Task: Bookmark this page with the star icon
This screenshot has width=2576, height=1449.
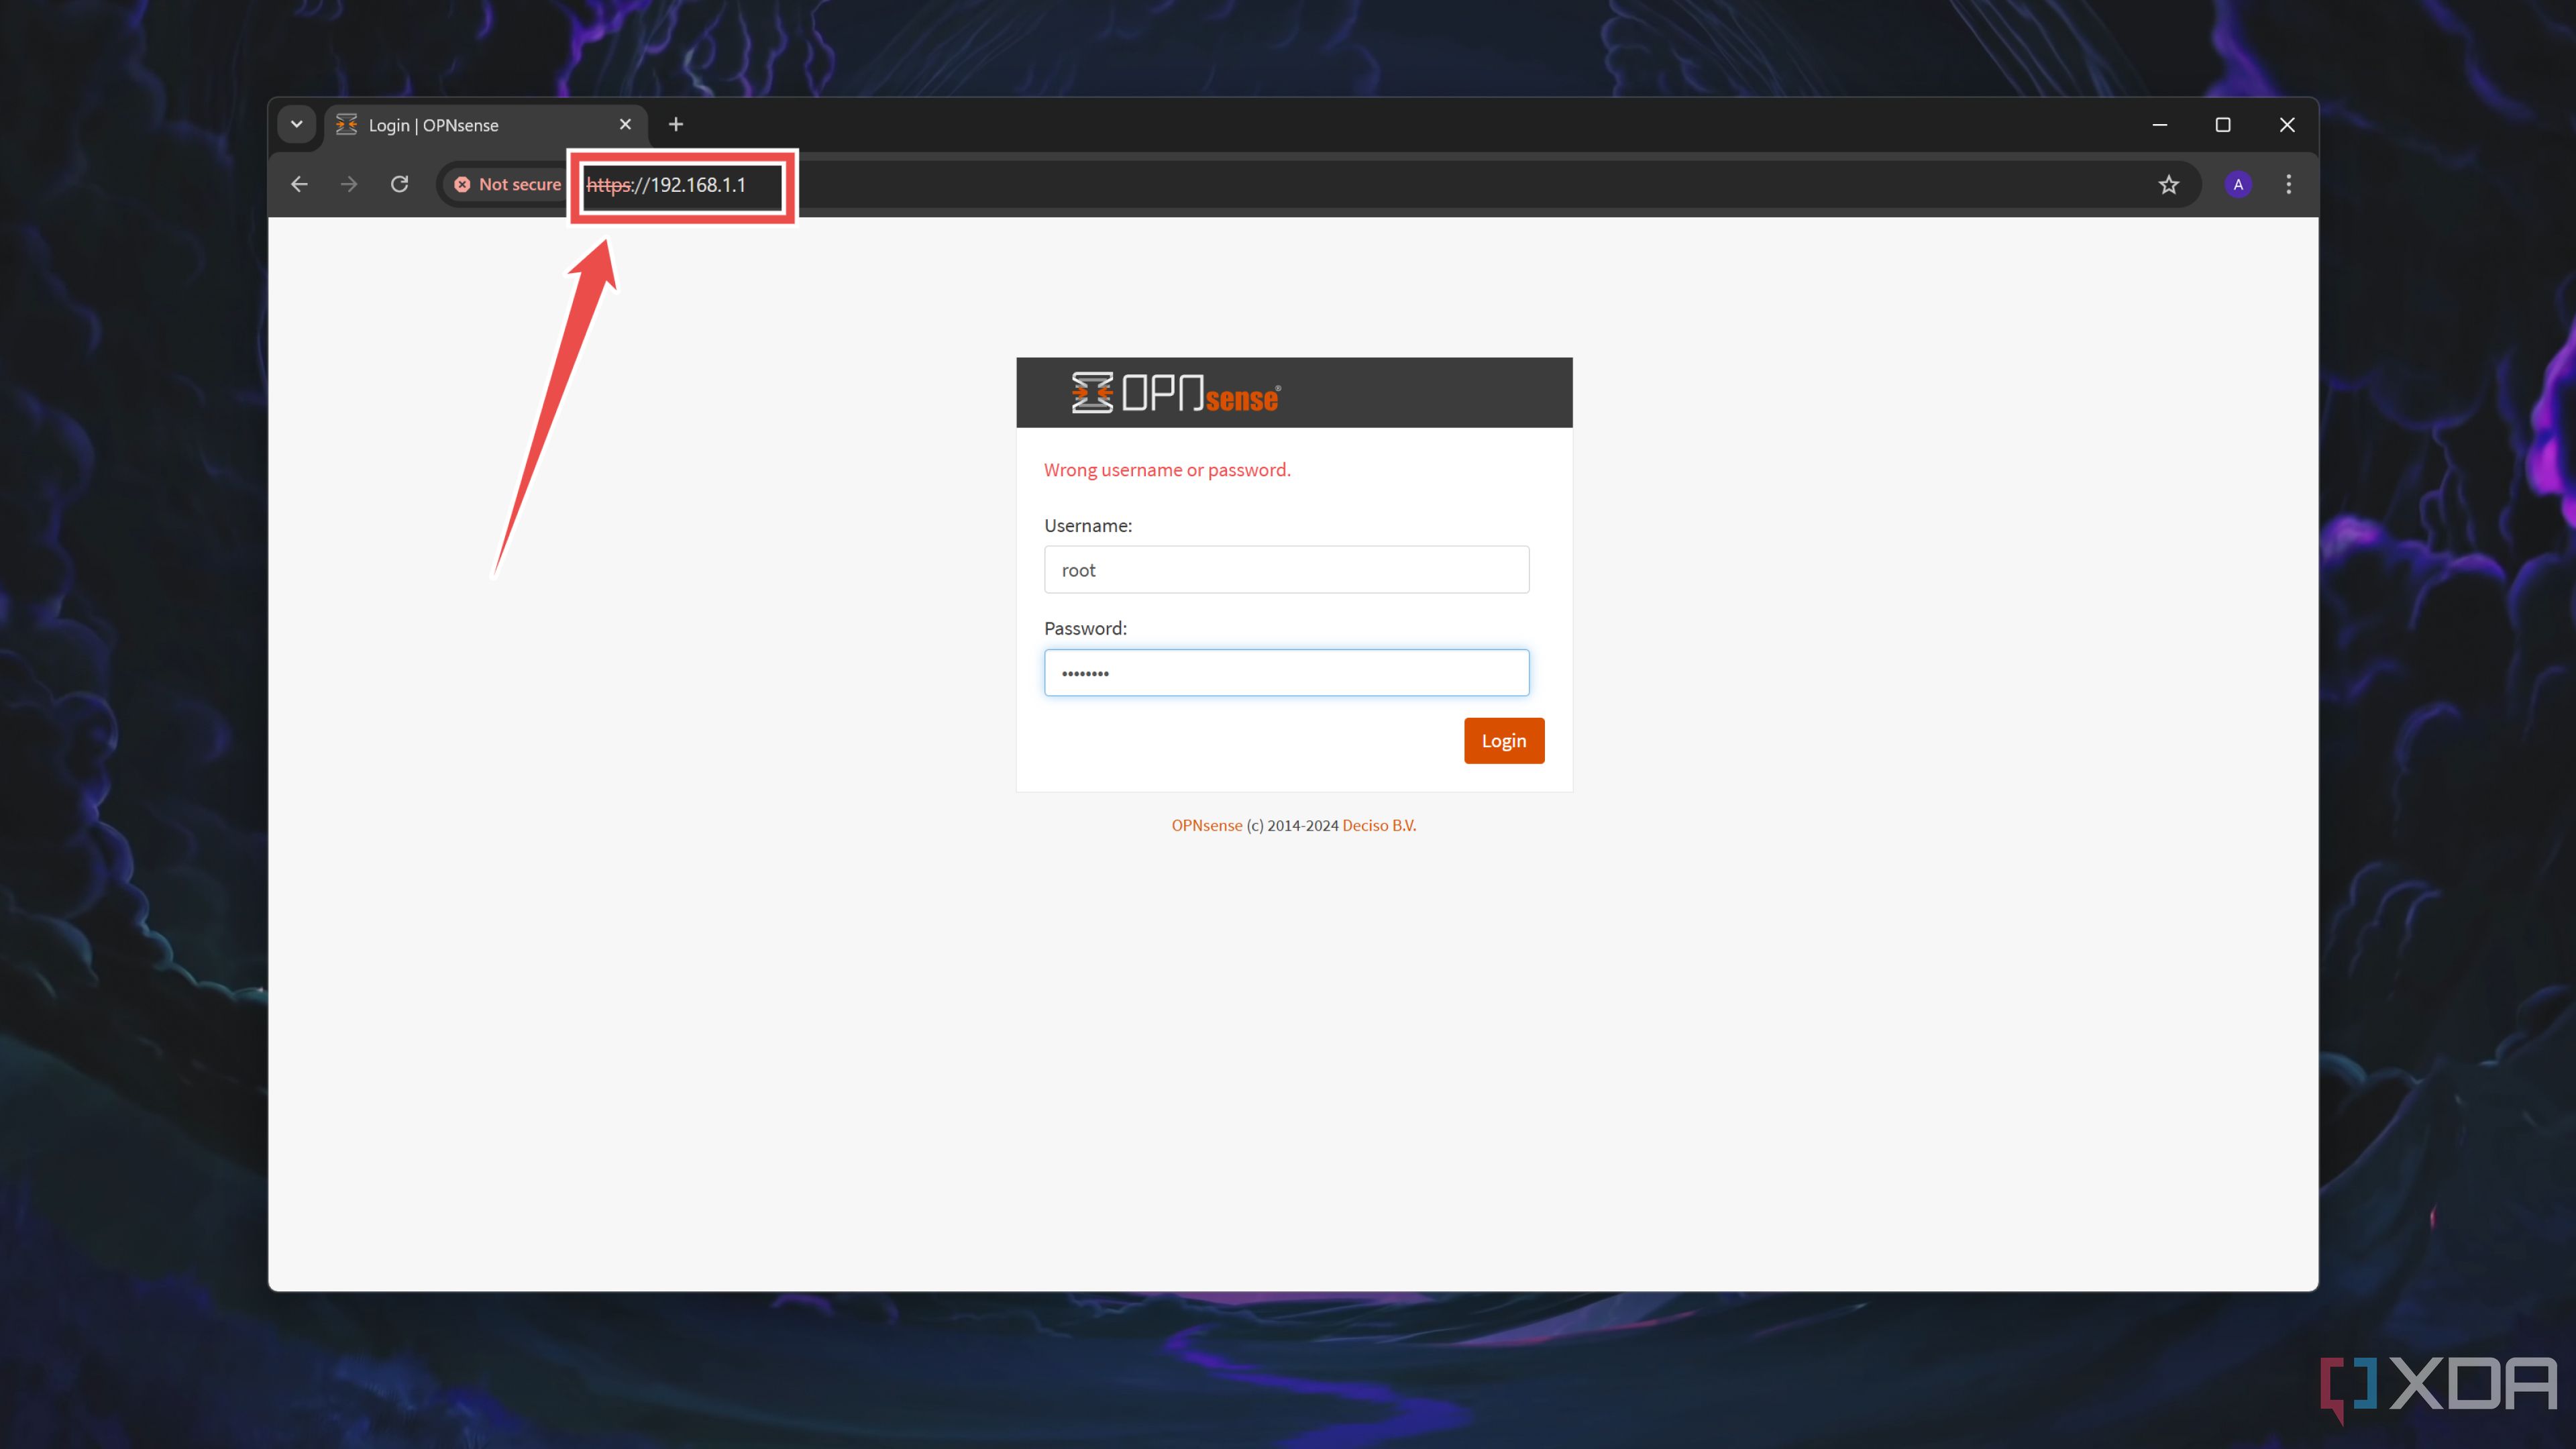Action: [x=2168, y=184]
